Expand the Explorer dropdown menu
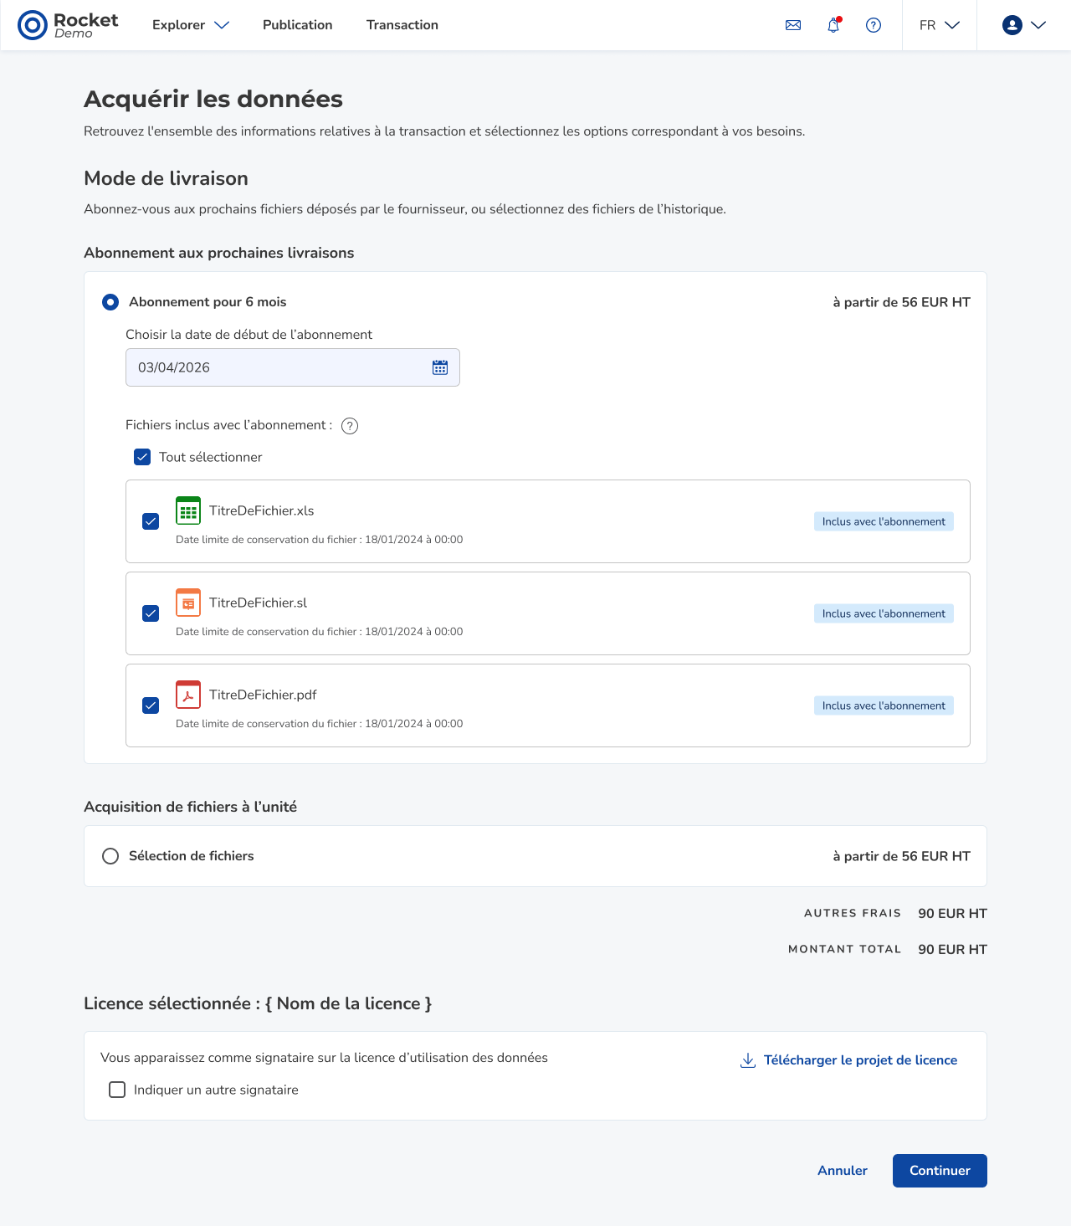 191,25
